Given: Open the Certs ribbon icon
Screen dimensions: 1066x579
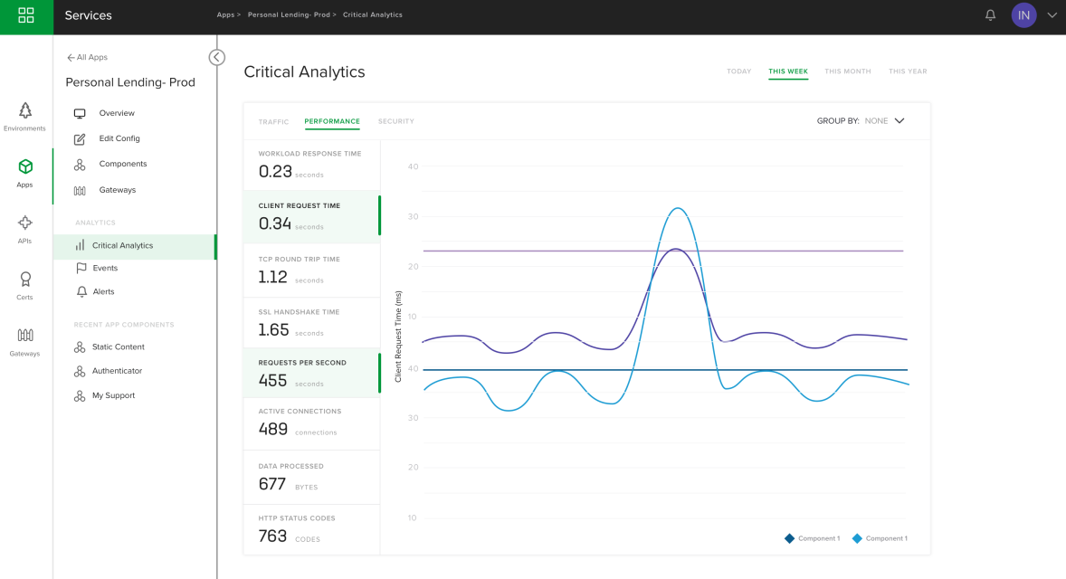Looking at the screenshot, I should pos(25,286).
